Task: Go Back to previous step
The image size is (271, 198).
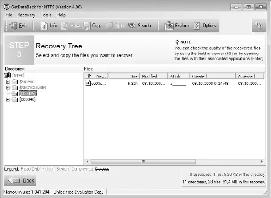Action: click(20, 180)
